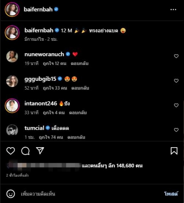184x203 pixels.
Task: Open the emoji picker smiley icon
Action: point(11,194)
